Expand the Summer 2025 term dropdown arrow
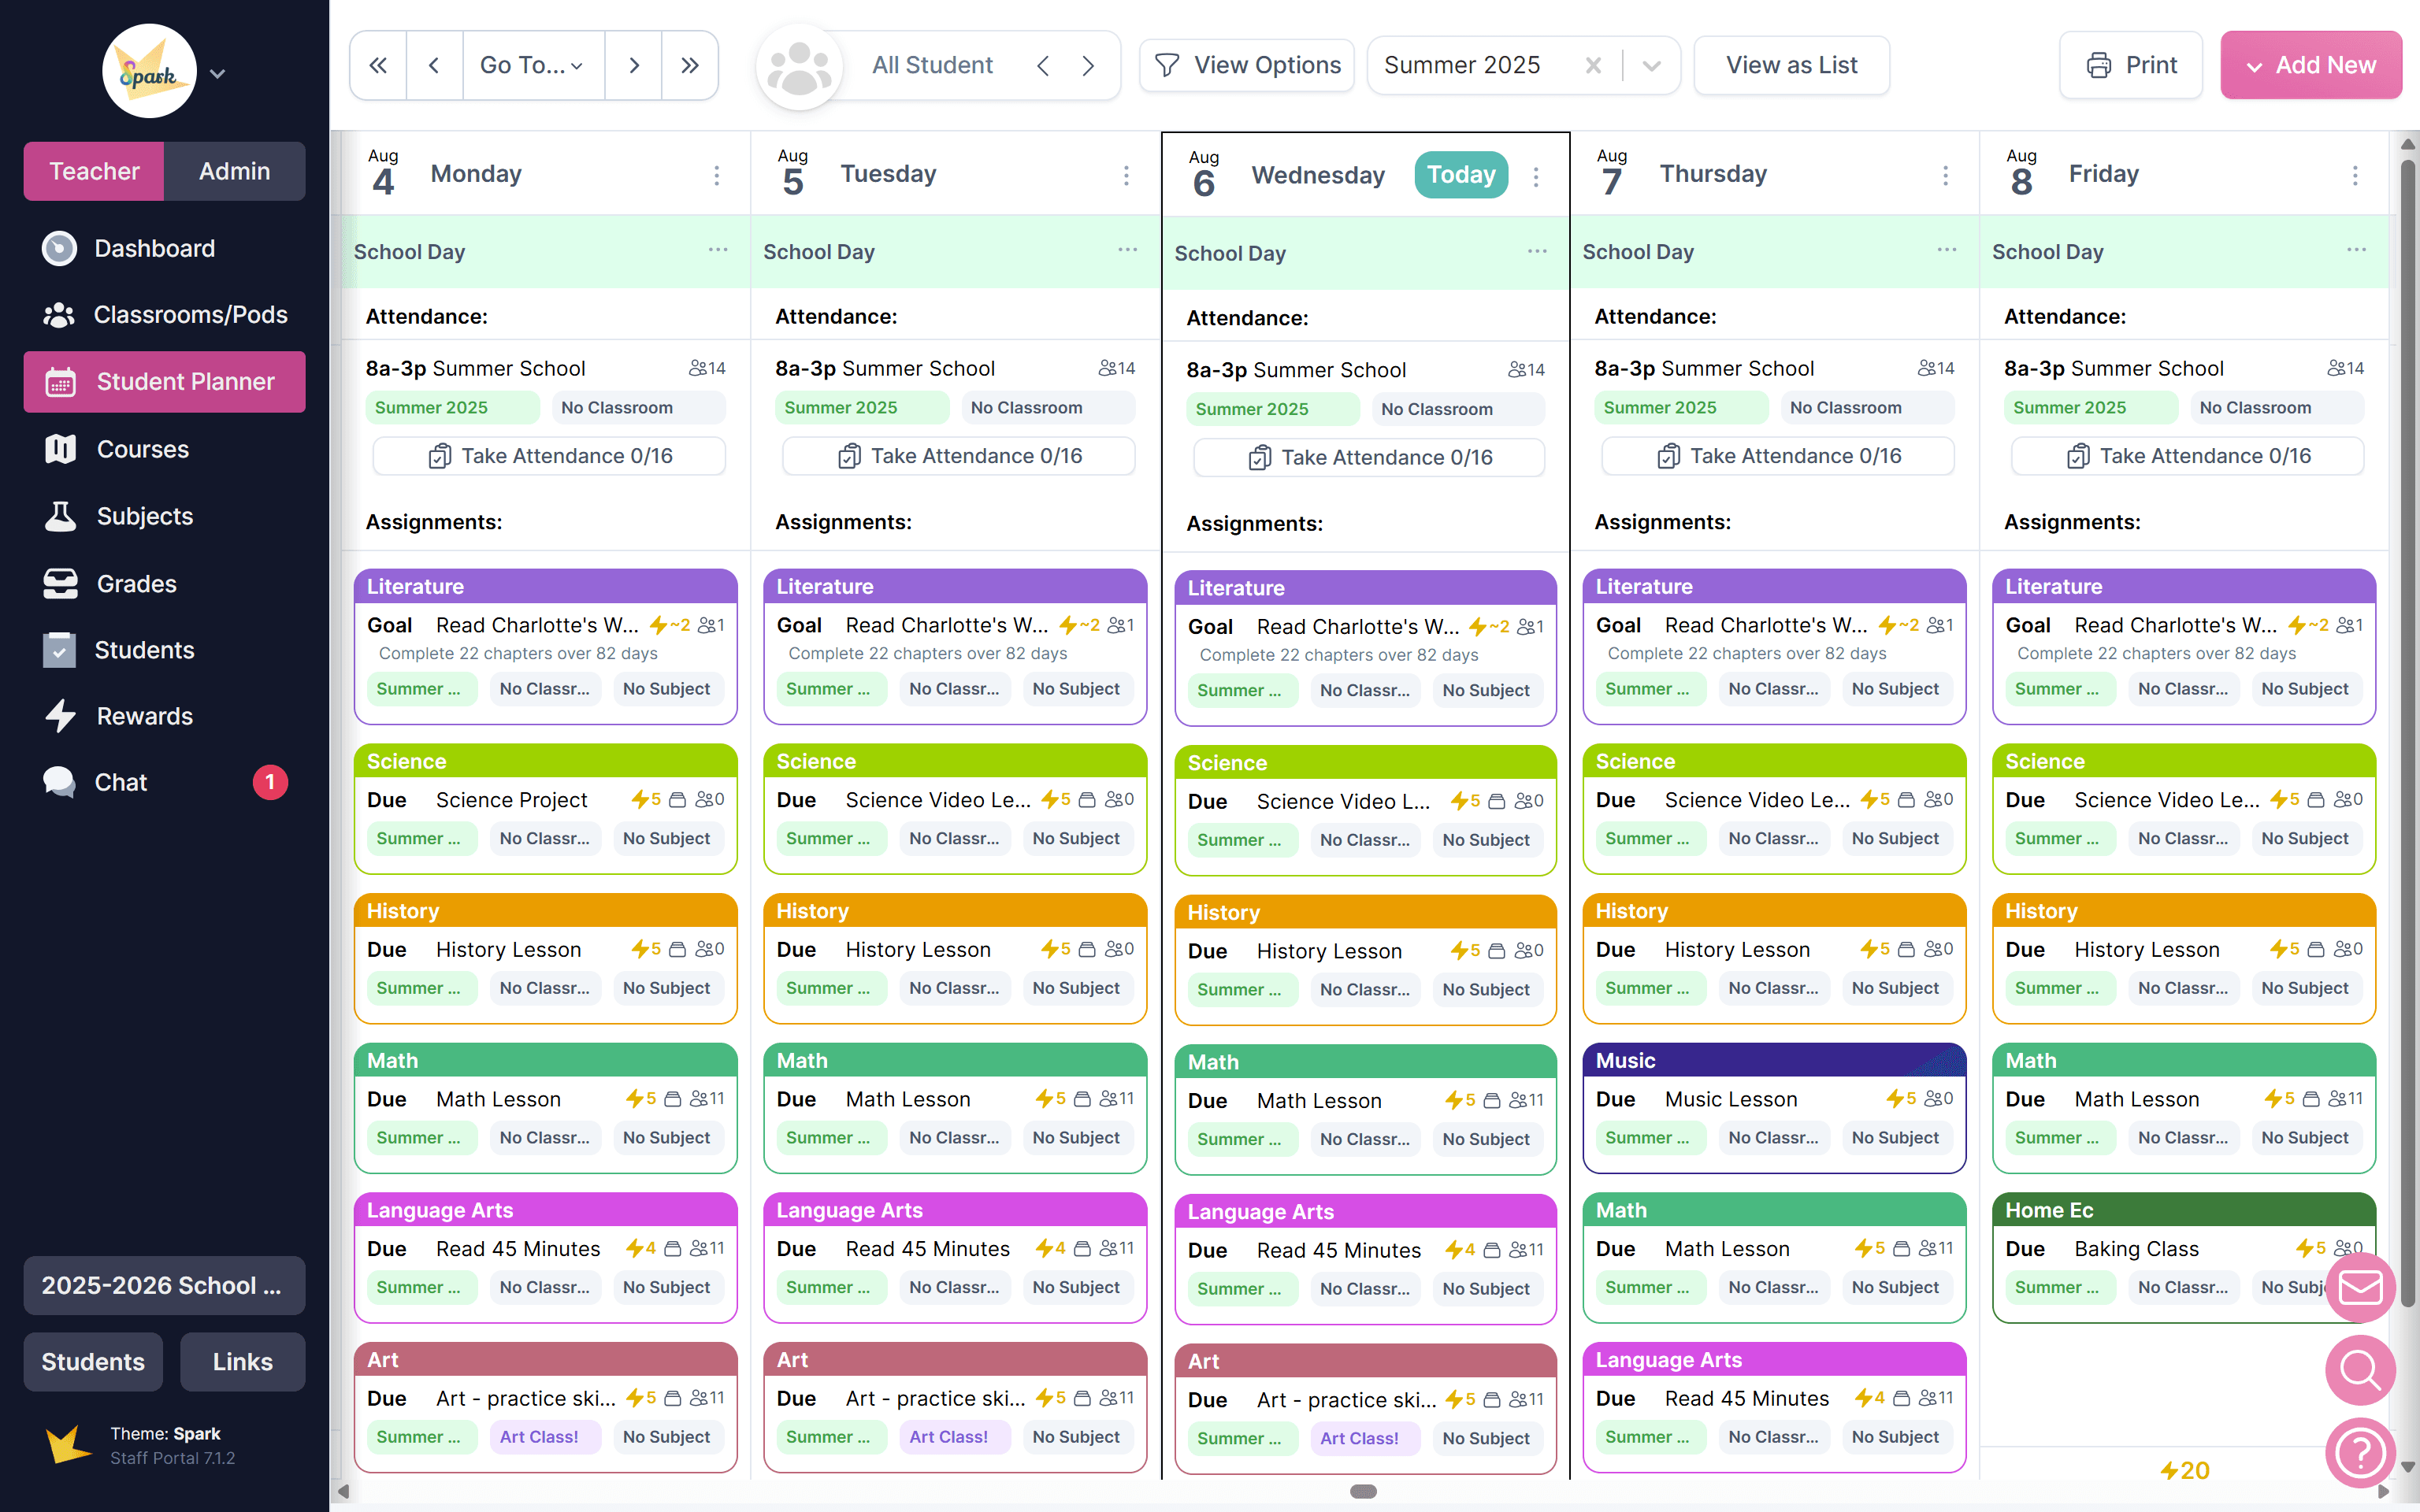This screenshot has height=1512, width=2420. pos(1651,66)
